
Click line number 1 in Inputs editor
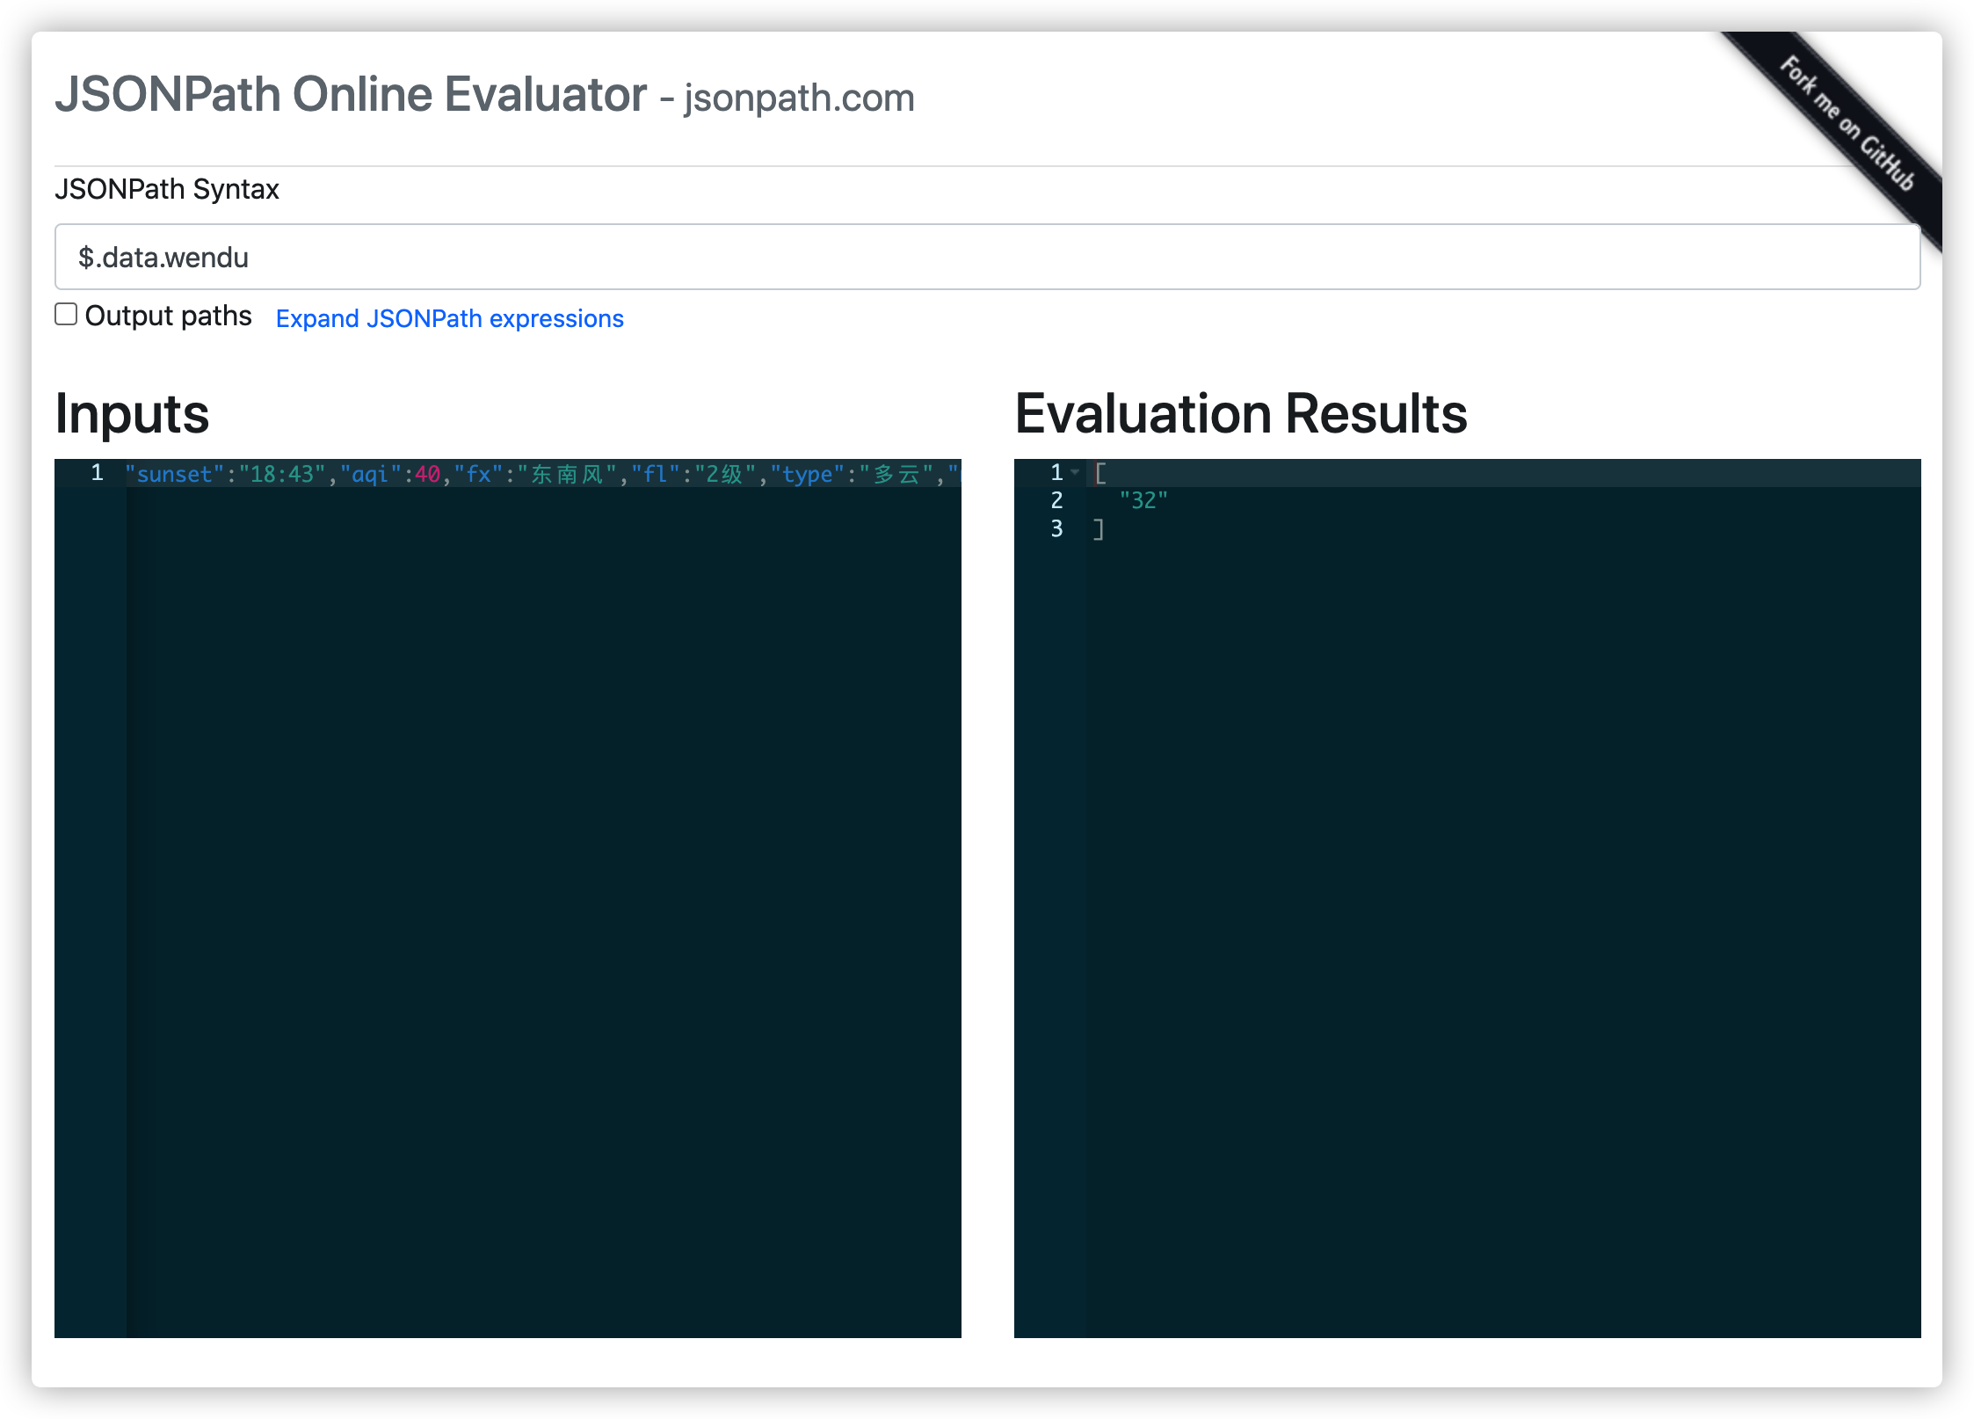[97, 472]
